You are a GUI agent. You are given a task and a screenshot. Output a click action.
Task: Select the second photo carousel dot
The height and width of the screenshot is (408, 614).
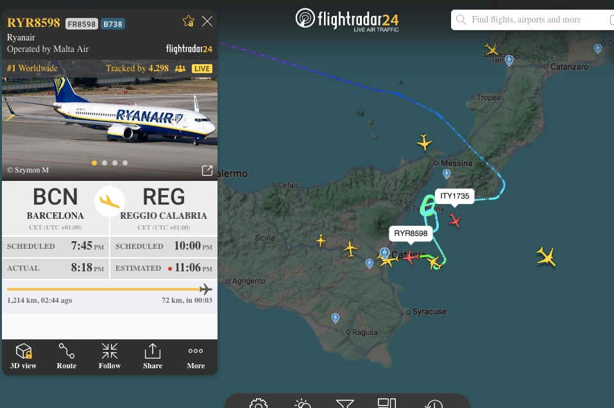point(105,163)
